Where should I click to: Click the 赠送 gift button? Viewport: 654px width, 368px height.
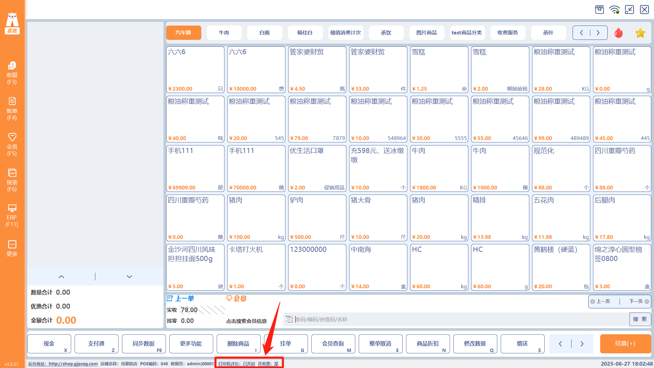pyautogui.click(x=523, y=344)
